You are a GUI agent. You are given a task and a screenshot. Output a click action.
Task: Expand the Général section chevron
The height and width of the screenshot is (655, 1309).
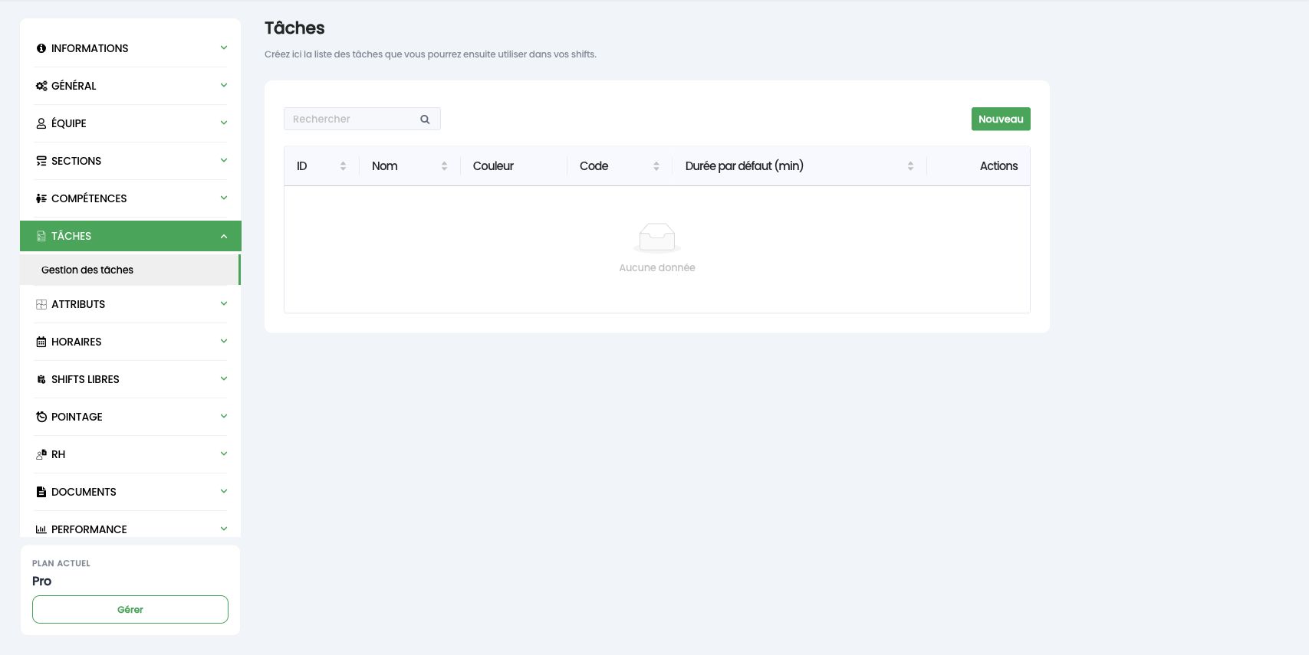pos(224,85)
